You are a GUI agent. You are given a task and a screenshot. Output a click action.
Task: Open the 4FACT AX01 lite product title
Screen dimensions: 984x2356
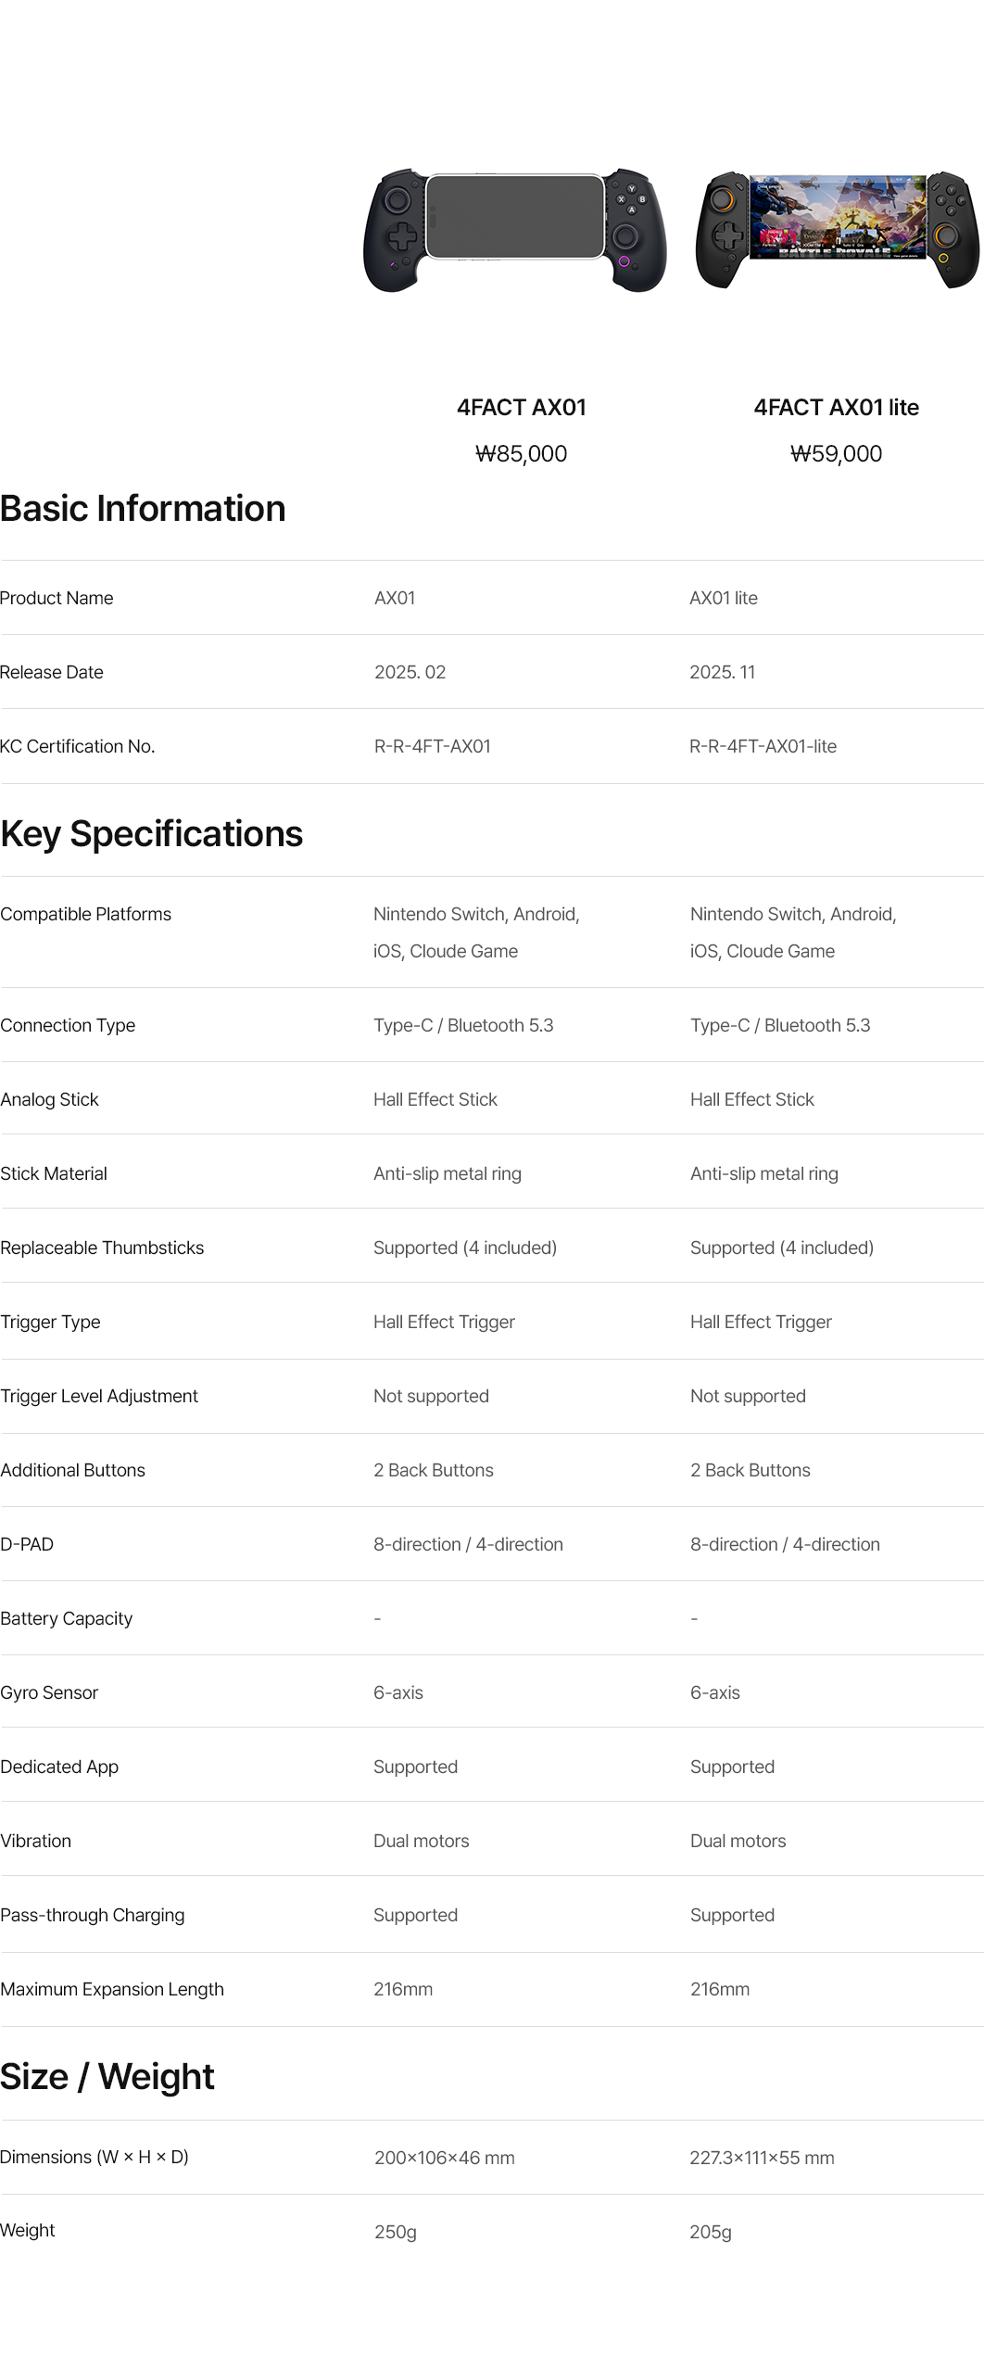pos(836,408)
